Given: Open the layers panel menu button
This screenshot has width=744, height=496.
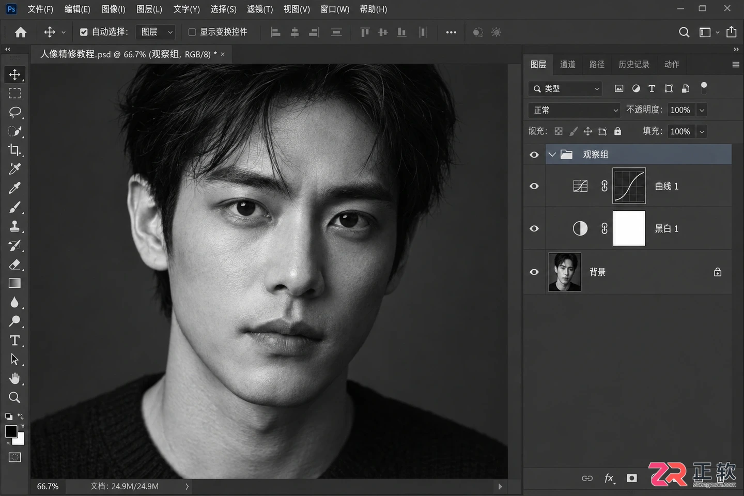Looking at the screenshot, I should tap(736, 65).
